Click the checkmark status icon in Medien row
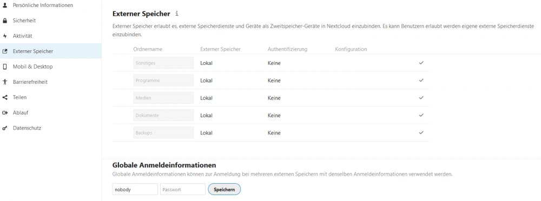The image size is (541, 201). coord(421,98)
